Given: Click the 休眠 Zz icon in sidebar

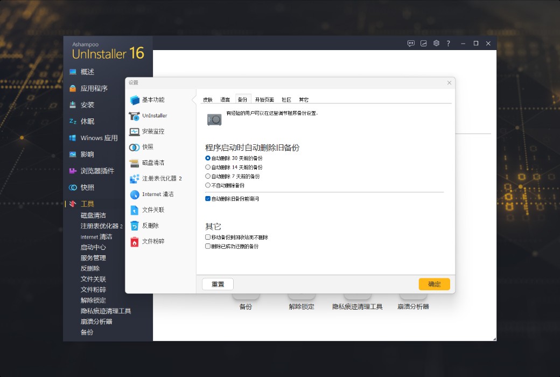Looking at the screenshot, I should click(x=73, y=121).
